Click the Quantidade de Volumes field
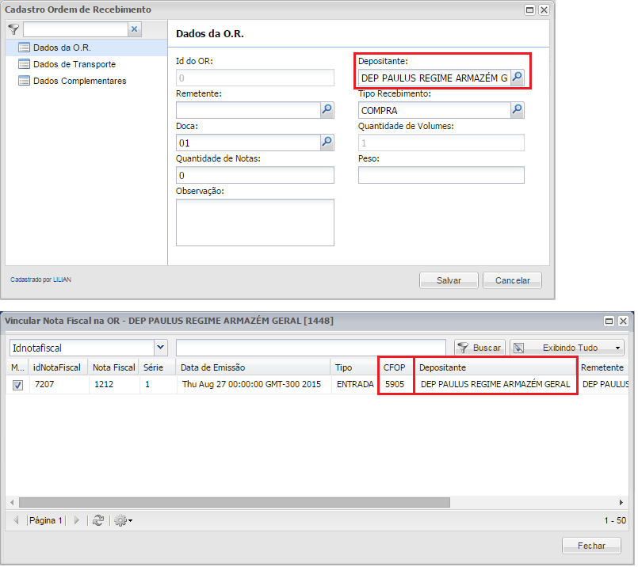The width and height of the screenshot is (638, 567). click(441, 143)
